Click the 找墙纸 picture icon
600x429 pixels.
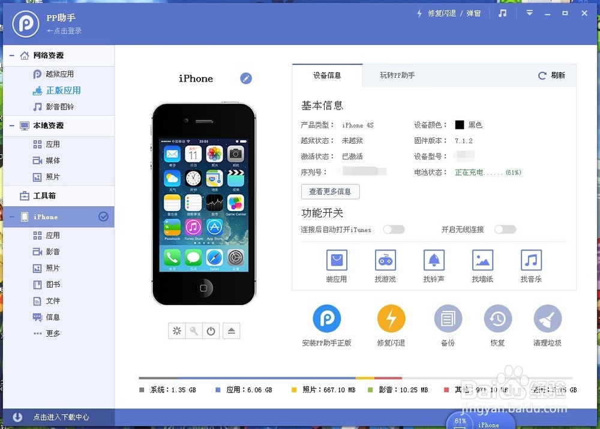(482, 260)
